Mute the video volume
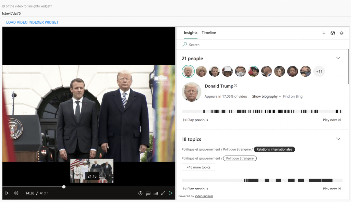This screenshot has height=202, width=351. (x=16, y=193)
